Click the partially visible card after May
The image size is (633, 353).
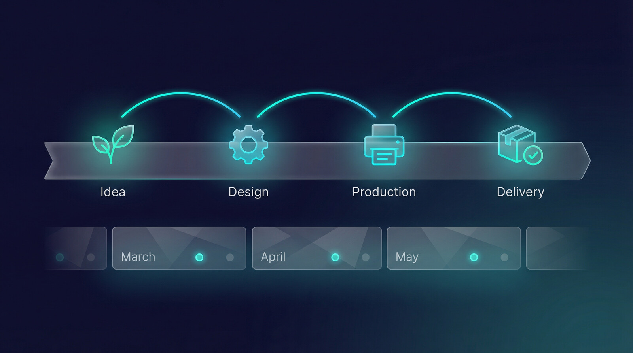click(556, 248)
